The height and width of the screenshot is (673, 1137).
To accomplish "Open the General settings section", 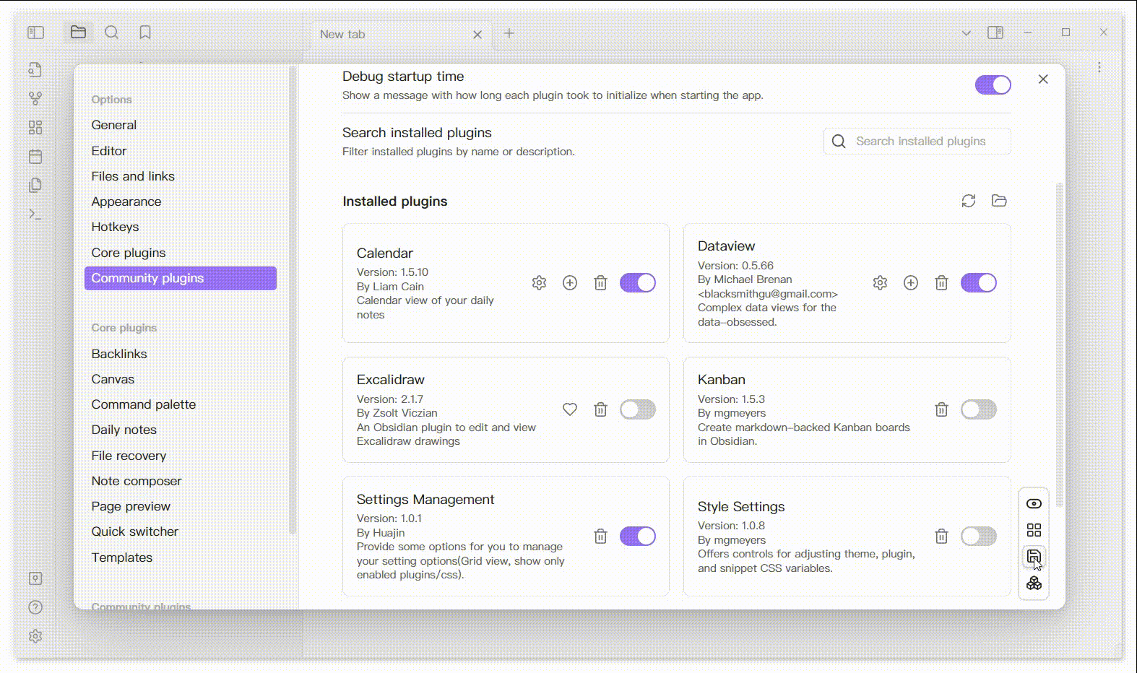I will (x=181, y=125).
